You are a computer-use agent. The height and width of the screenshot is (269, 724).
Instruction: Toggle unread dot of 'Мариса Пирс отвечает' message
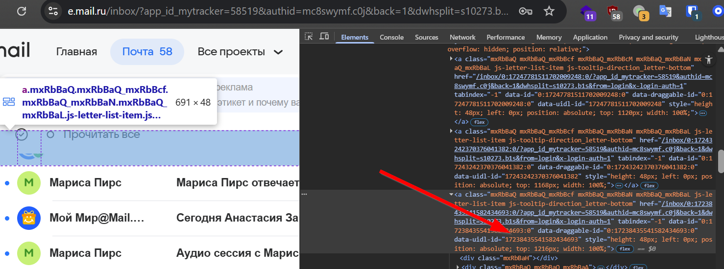click(7, 183)
